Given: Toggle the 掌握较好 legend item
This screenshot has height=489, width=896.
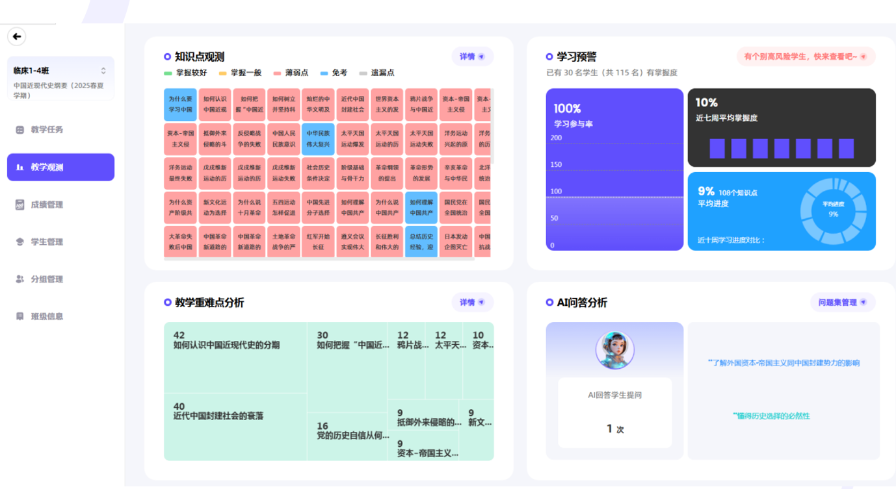Looking at the screenshot, I should [x=186, y=73].
